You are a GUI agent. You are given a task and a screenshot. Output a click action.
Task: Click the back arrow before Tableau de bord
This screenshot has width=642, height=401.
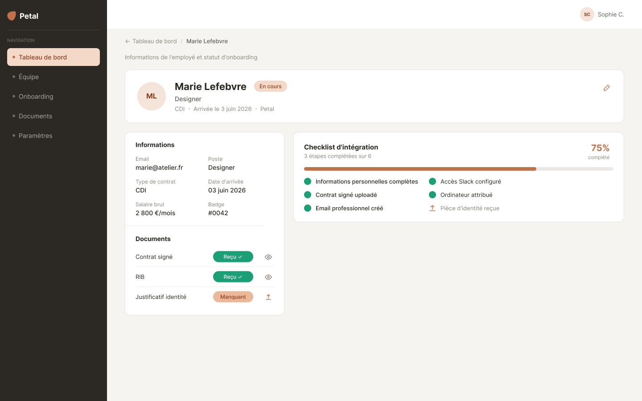pos(128,41)
